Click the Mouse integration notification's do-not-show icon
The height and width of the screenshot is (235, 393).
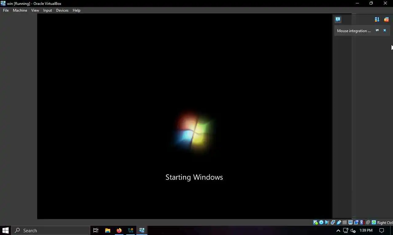coord(377,30)
